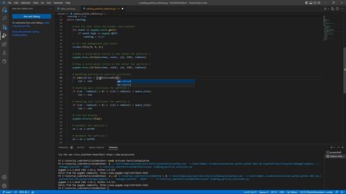Click the breadcrumb file name adding_particle_collisions.py
The width and height of the screenshot is (346, 194).
pyautogui.click(x=88, y=13)
